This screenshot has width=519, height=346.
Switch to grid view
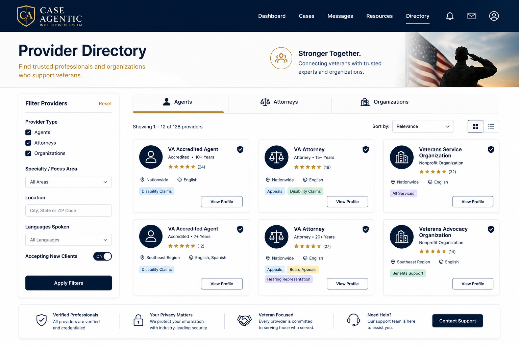(x=475, y=126)
